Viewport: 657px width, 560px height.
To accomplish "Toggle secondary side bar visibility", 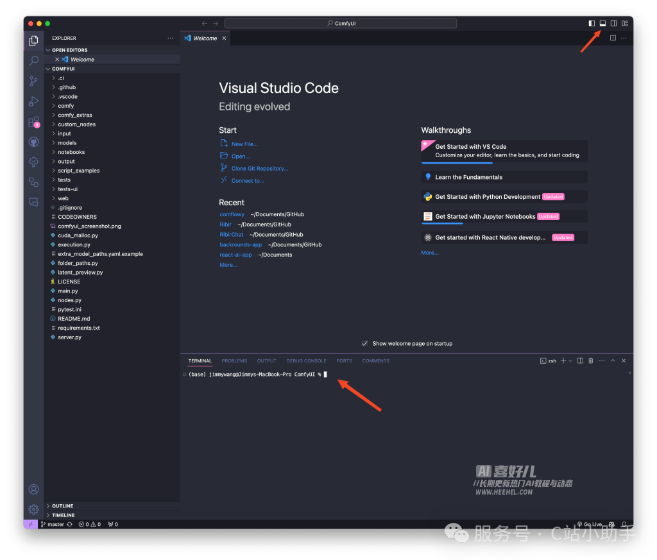I will [x=613, y=24].
